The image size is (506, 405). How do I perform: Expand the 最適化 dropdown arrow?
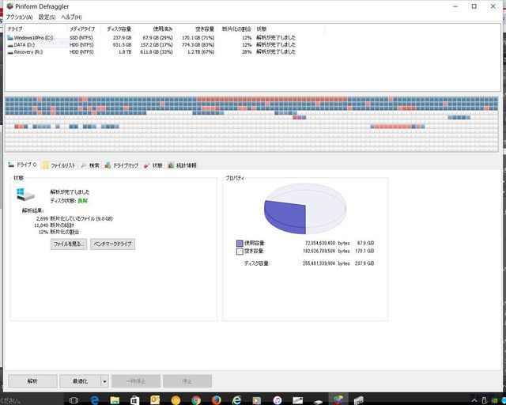click(x=104, y=381)
